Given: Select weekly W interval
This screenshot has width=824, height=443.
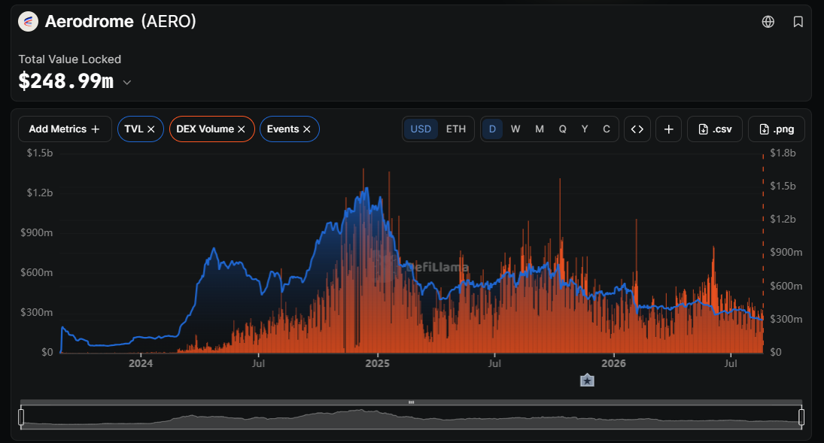Looking at the screenshot, I should click(515, 129).
